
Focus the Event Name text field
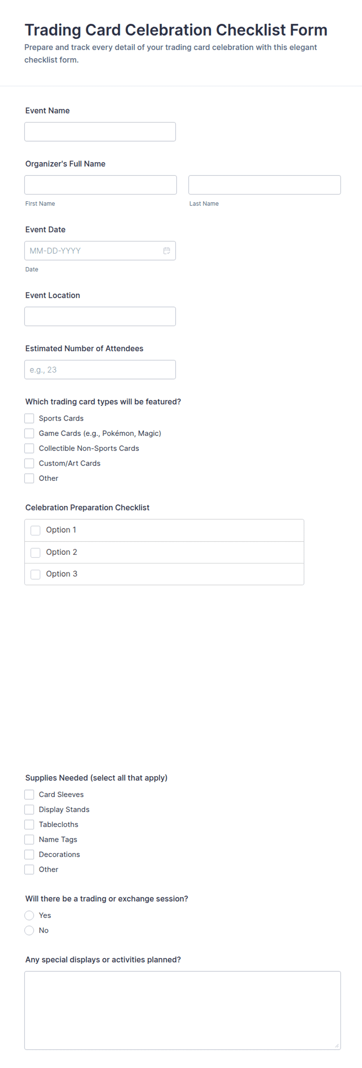click(x=100, y=132)
